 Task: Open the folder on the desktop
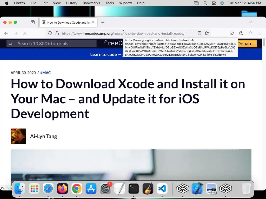click(249, 13)
